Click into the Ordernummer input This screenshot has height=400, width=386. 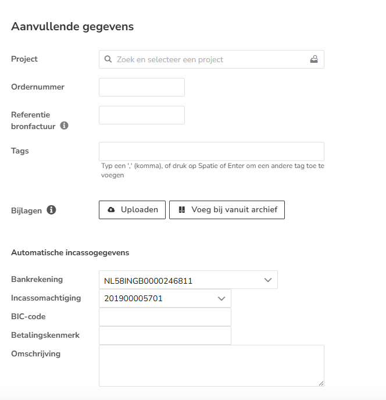coord(142,87)
